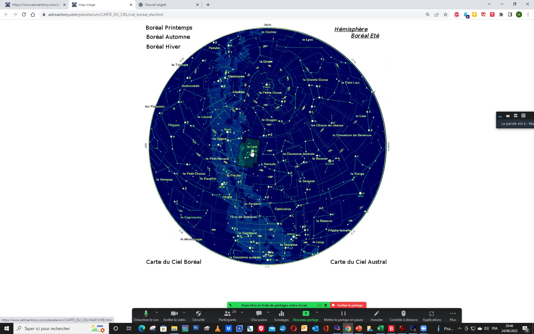The height and width of the screenshot is (334, 534).
Task: Open Google Keep extension
Action: [x=474, y=14]
